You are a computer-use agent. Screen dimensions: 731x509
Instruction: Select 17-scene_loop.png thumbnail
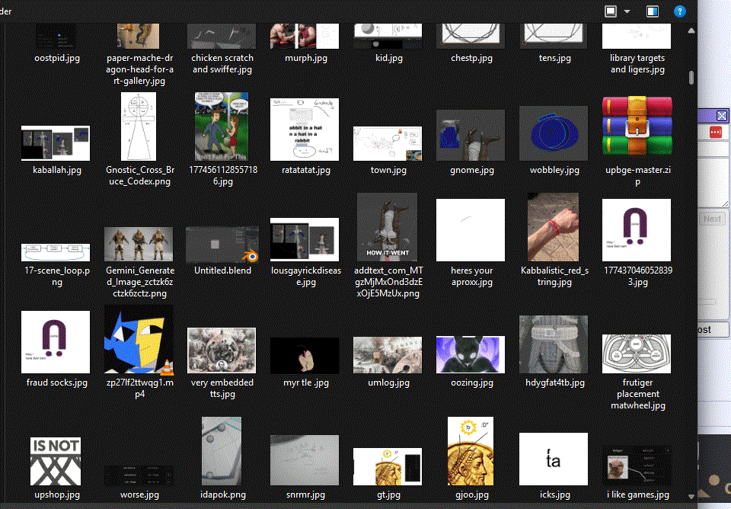56,252
